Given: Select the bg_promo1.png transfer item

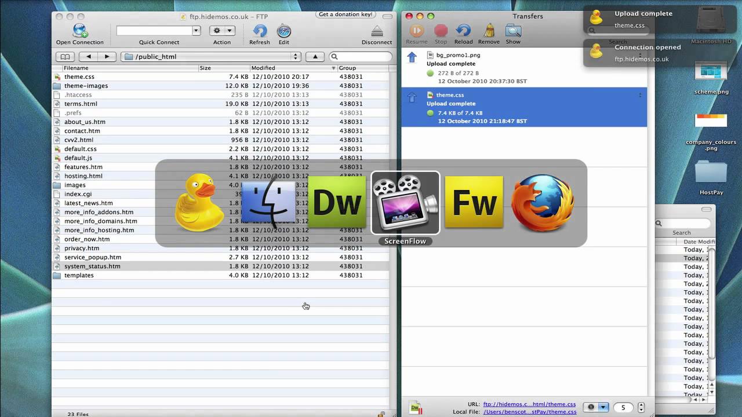Looking at the screenshot, I should coord(524,68).
